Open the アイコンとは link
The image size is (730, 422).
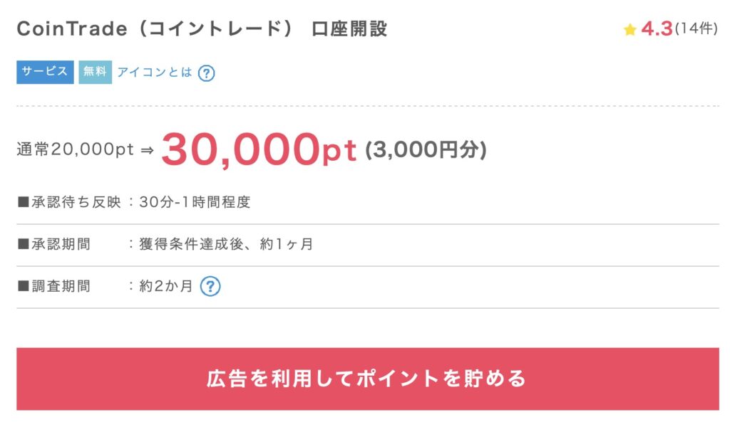pos(155,73)
